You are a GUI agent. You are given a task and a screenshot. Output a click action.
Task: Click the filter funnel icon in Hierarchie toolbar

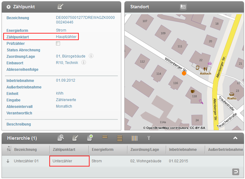point(149,138)
